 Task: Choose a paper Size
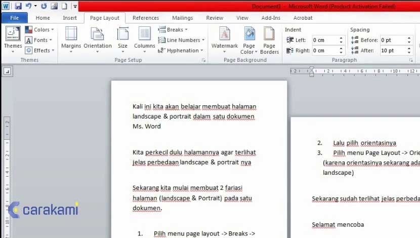(122, 39)
